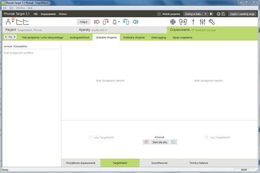Click the print icon in top bar
Viewport: 260px width, 173px height.
[x=219, y=14]
